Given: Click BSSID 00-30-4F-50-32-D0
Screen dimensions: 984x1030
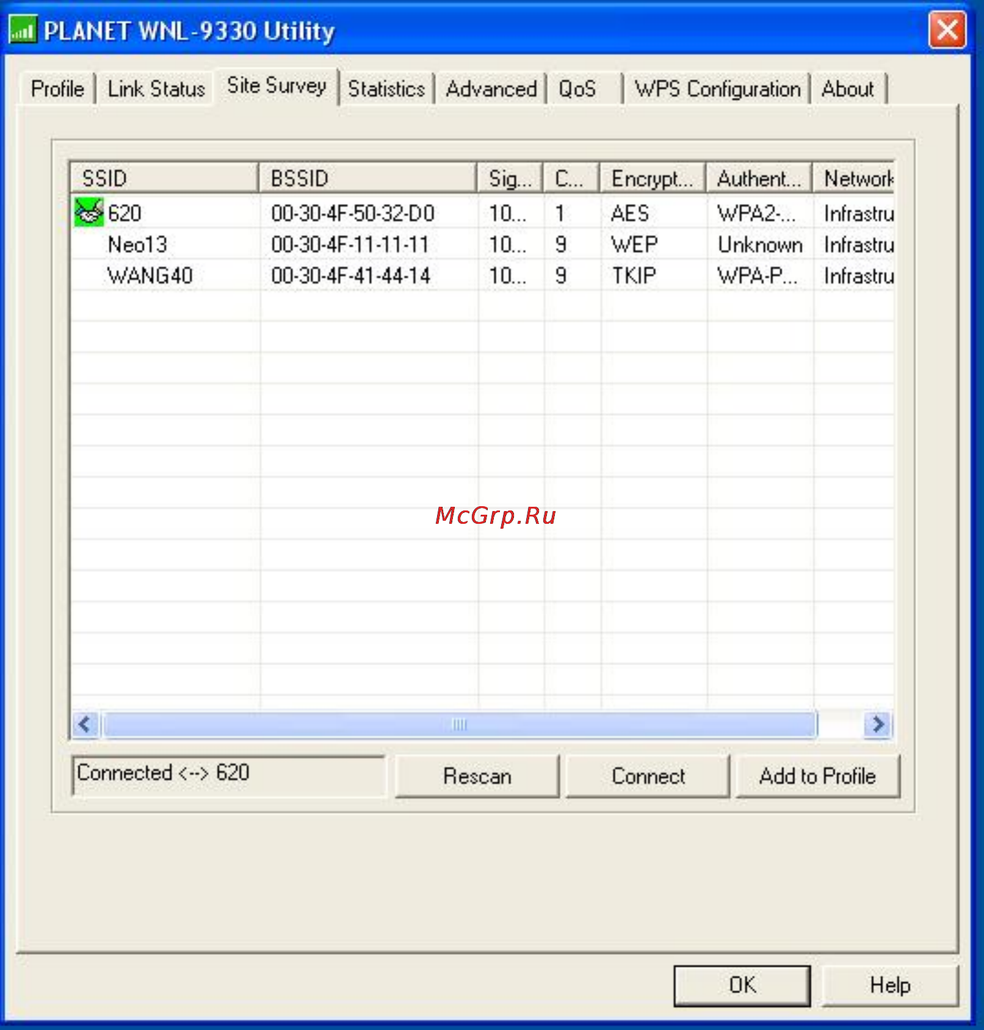Looking at the screenshot, I should [x=353, y=213].
